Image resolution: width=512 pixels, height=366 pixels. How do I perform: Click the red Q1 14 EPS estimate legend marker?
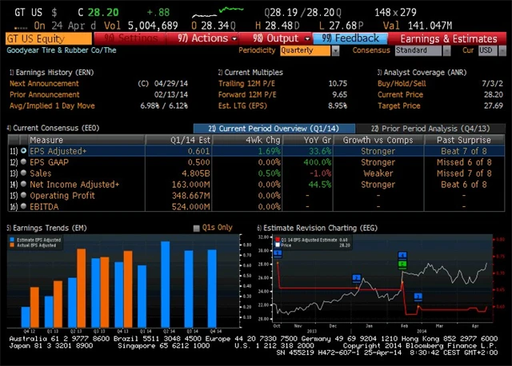point(276,239)
